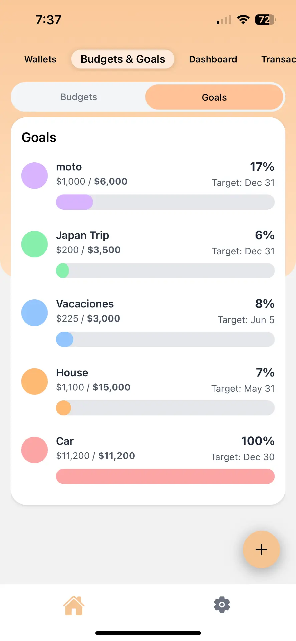Click the moto goal progress bar
The width and height of the screenshot is (296, 641).
(165, 202)
